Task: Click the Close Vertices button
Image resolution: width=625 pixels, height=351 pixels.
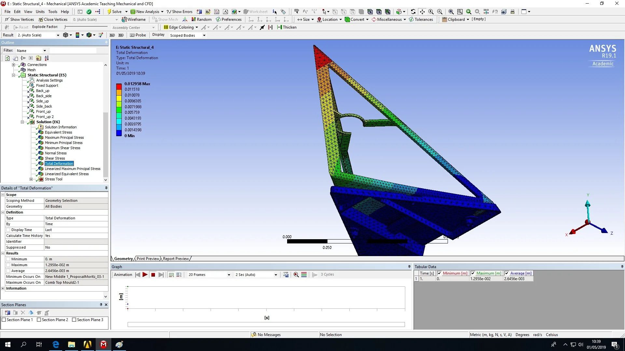Action: click(53, 19)
